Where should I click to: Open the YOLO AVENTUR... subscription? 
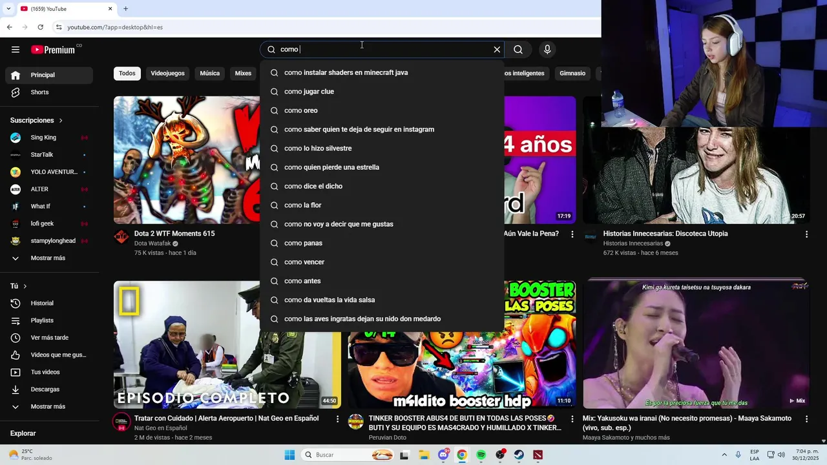(x=49, y=172)
